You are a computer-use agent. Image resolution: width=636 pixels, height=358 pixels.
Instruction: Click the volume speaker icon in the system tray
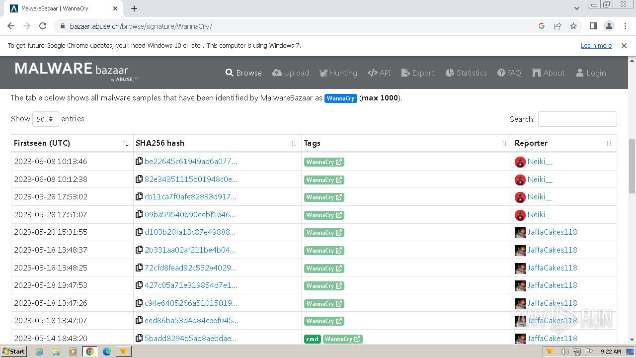tap(564, 352)
